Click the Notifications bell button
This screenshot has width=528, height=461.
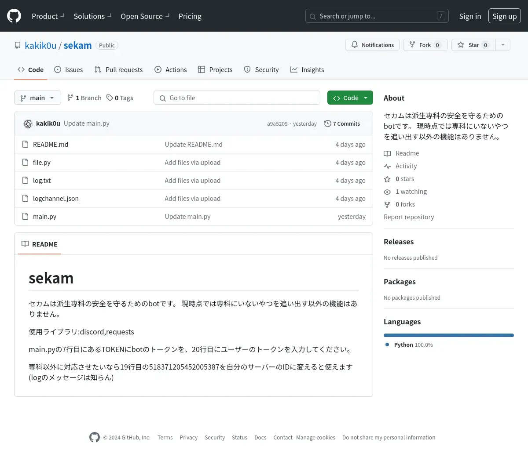373,45
